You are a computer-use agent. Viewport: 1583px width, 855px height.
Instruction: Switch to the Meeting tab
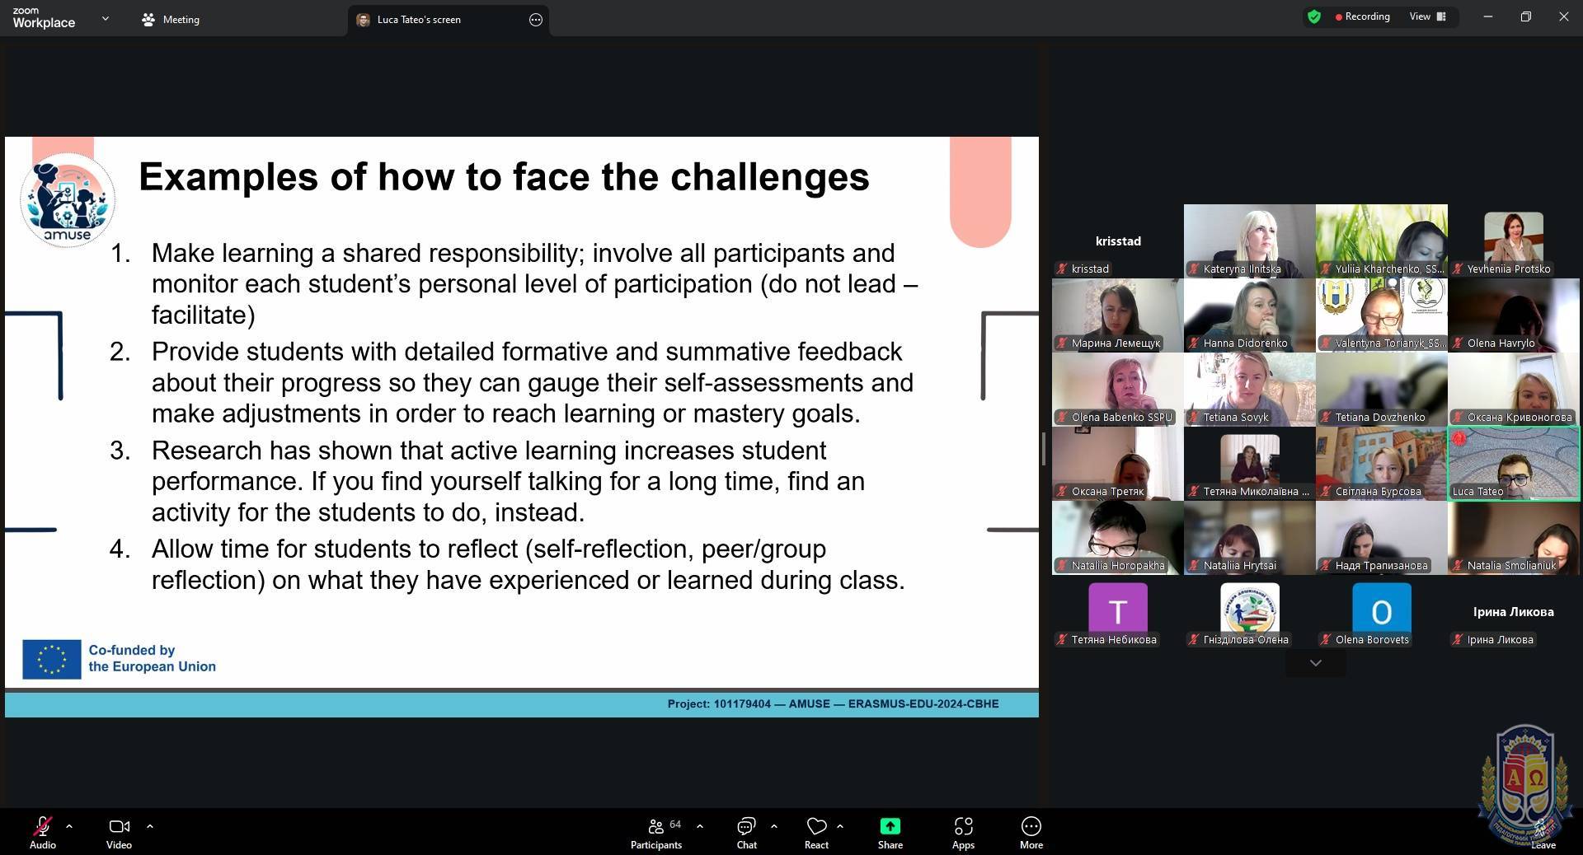(x=171, y=20)
